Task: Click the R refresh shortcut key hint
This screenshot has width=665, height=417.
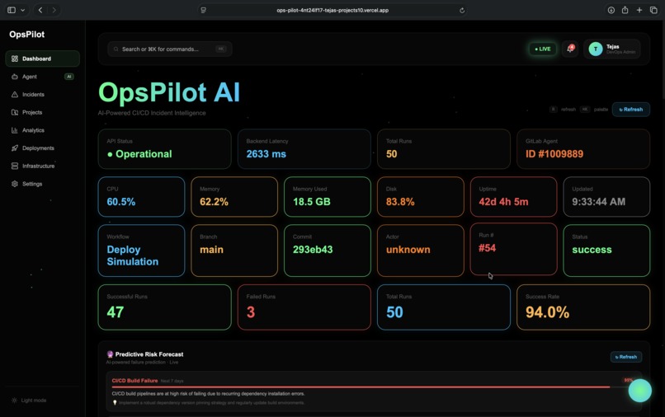Action: pos(553,110)
